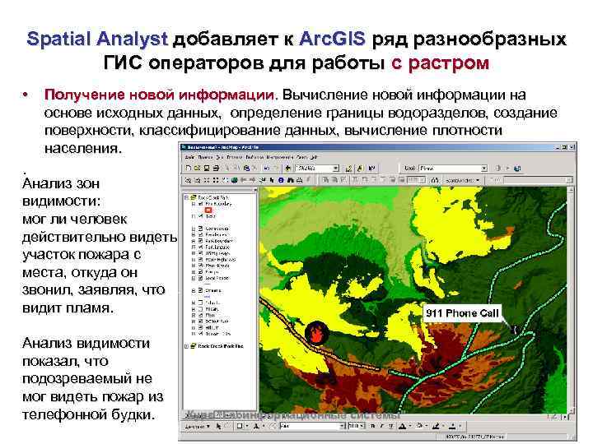Open the Editor toolbar icon
The width and height of the screenshot is (593, 444).
tap(348, 168)
